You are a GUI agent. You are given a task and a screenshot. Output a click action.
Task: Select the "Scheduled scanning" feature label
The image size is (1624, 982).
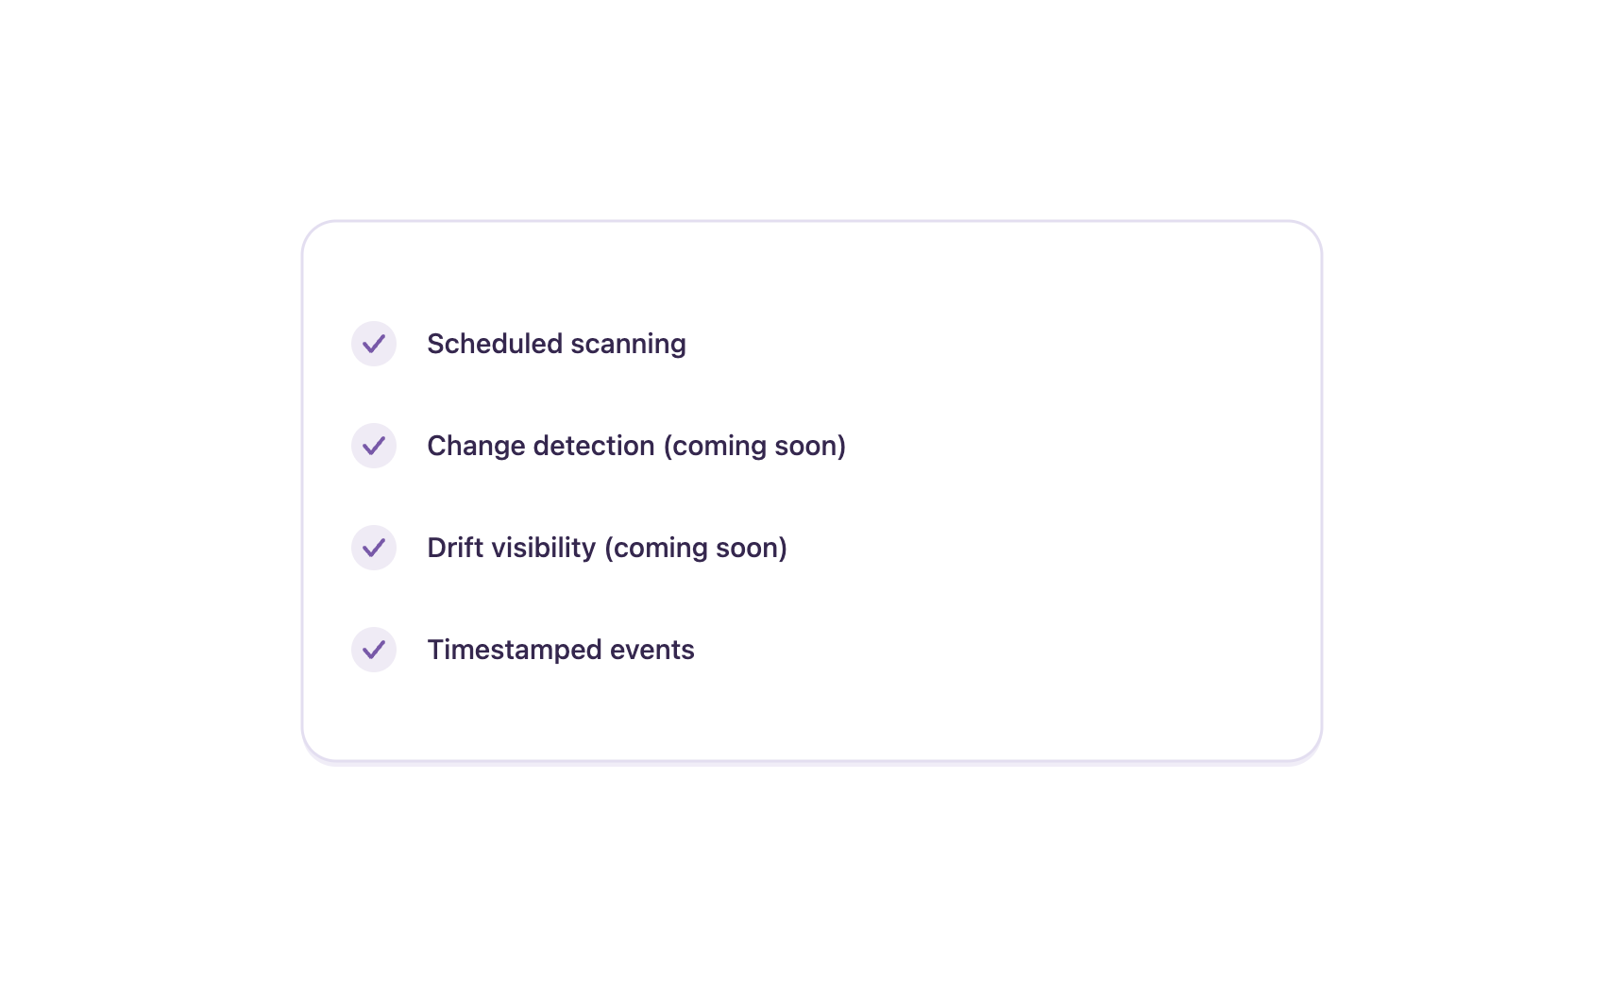[x=556, y=345]
